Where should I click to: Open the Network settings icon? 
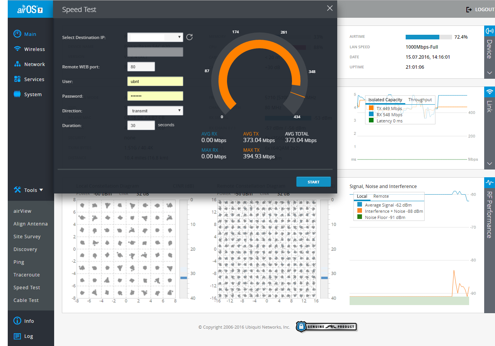click(x=17, y=64)
